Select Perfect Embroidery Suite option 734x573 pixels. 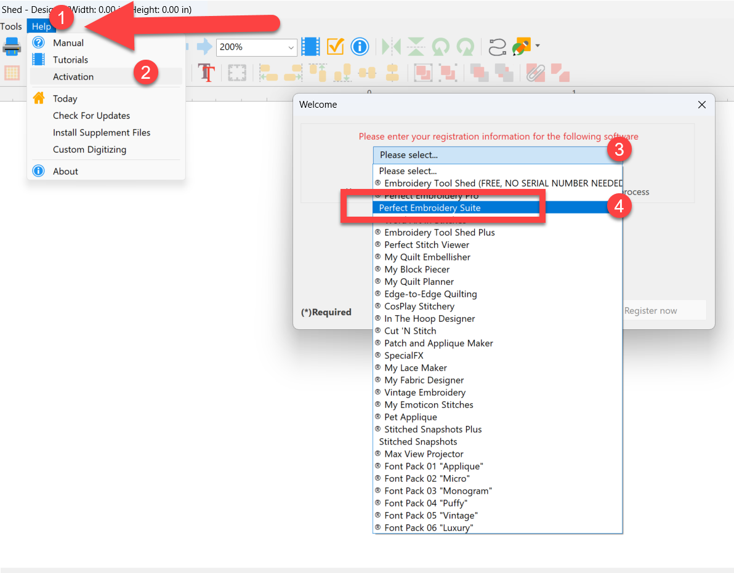pyautogui.click(x=498, y=207)
